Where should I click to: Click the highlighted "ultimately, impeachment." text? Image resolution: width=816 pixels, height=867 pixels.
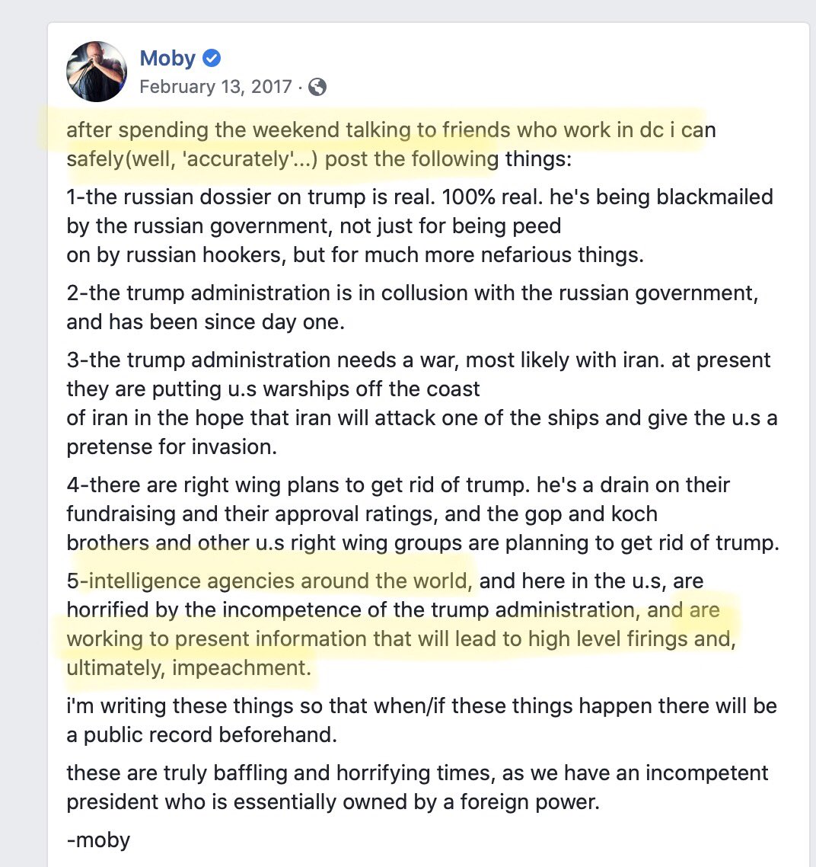[x=189, y=667]
